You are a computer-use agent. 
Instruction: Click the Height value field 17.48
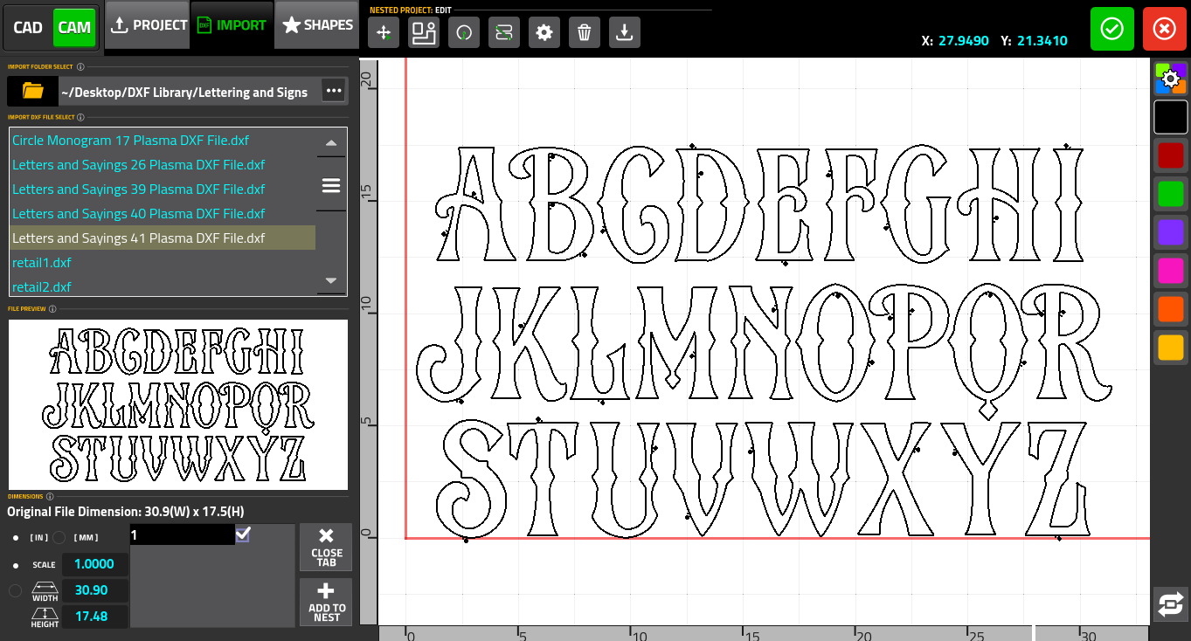click(x=95, y=617)
